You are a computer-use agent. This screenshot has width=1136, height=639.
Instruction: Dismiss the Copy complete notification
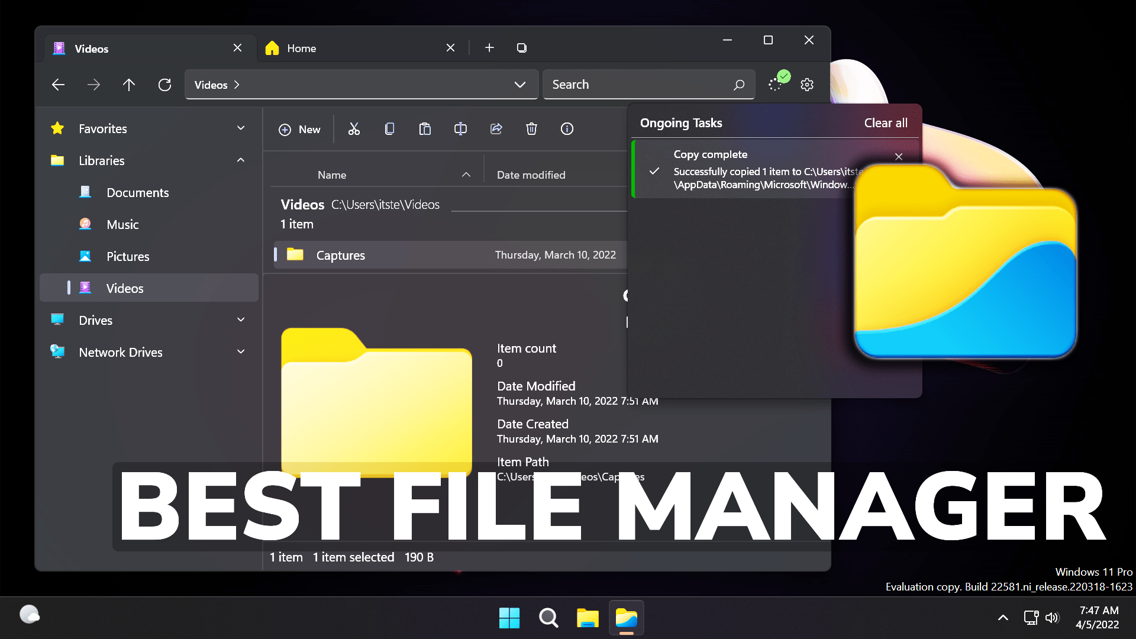tap(899, 156)
